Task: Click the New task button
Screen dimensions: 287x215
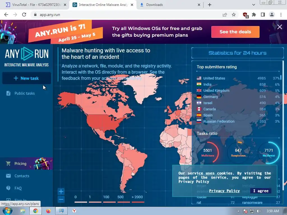Action: click(x=27, y=78)
